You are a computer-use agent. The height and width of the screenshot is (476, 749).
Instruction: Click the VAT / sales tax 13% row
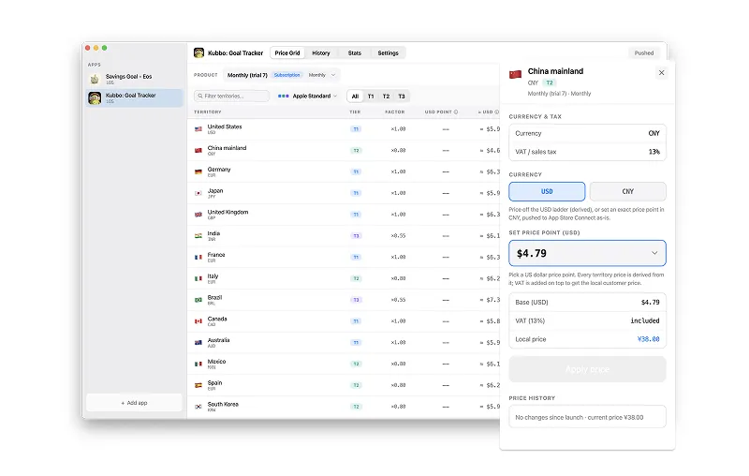[x=587, y=152]
